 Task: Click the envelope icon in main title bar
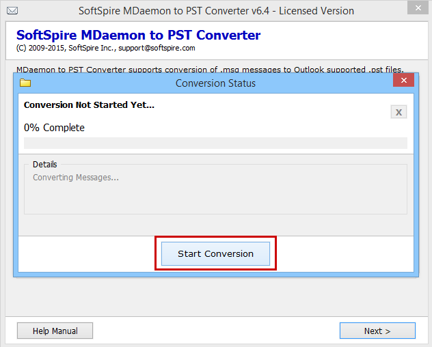(x=12, y=11)
